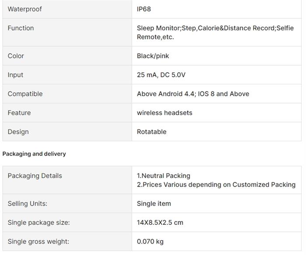Select the Rotatable design value
306x255 pixels.
click(152, 132)
